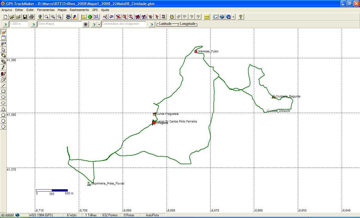Click the red W text style icon
360x218 pixels.
coord(150,17)
